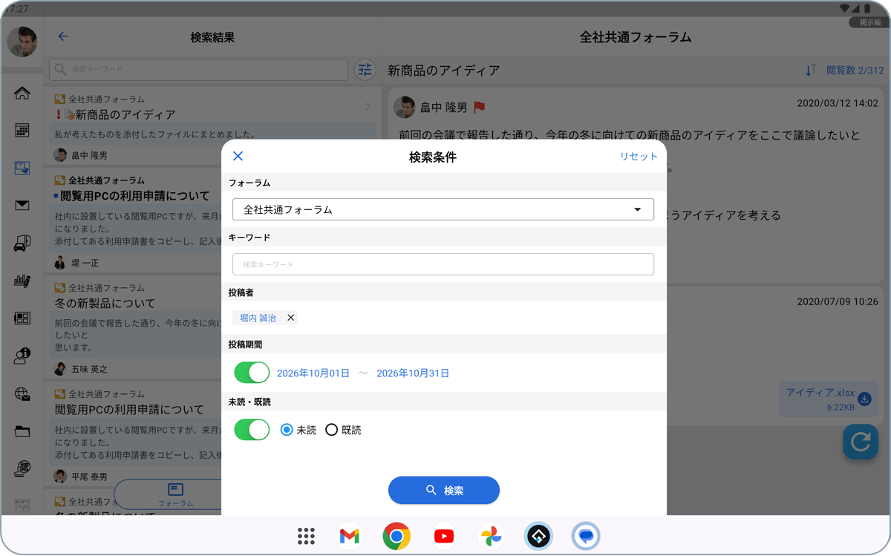Click the blue refresh floating button

861,442
